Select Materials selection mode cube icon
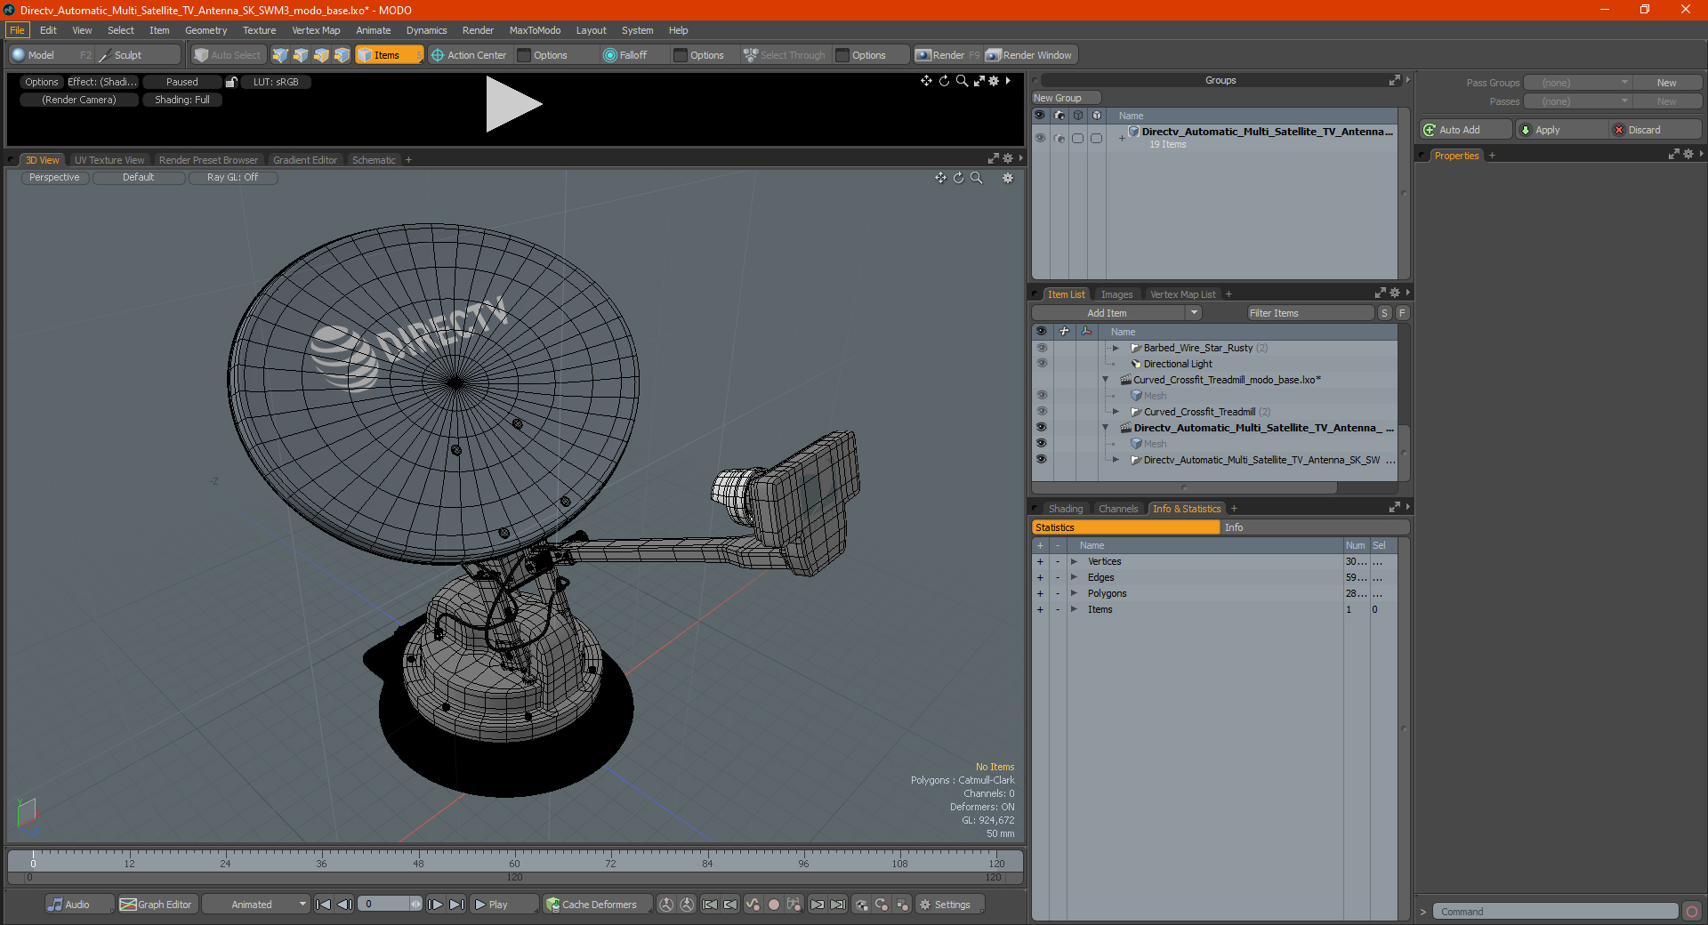The height and width of the screenshot is (925, 1708). point(342,55)
